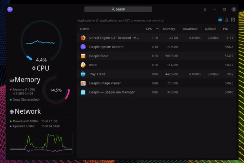Select the Tray: Franz process name
The image size is (244, 163).
(x=97, y=74)
